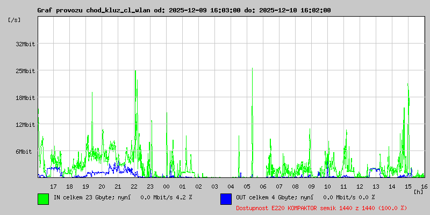Click hour label '02' on x-axis
Image resolution: width=430 pixels, height=215 pixels.
198,187
